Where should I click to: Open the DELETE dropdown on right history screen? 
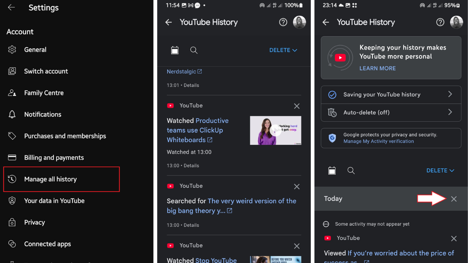coord(440,170)
